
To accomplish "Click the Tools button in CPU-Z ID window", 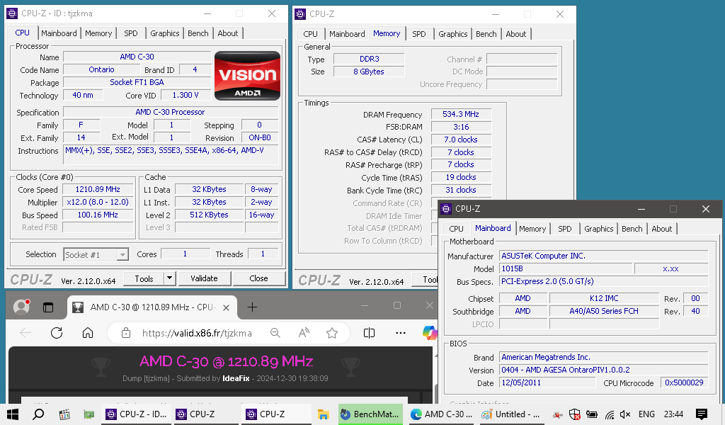I will pos(144,278).
